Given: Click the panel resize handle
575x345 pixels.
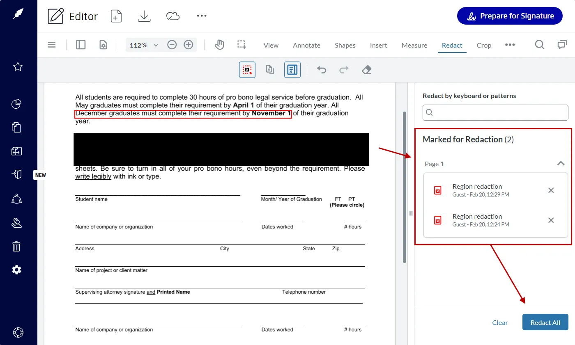Looking at the screenshot, I should [411, 213].
